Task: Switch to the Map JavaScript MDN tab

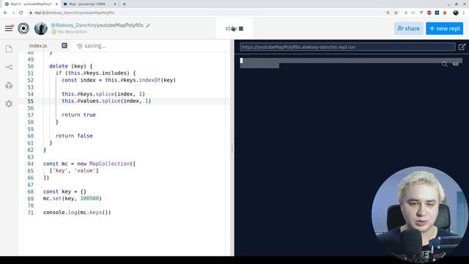Action: coord(89,4)
